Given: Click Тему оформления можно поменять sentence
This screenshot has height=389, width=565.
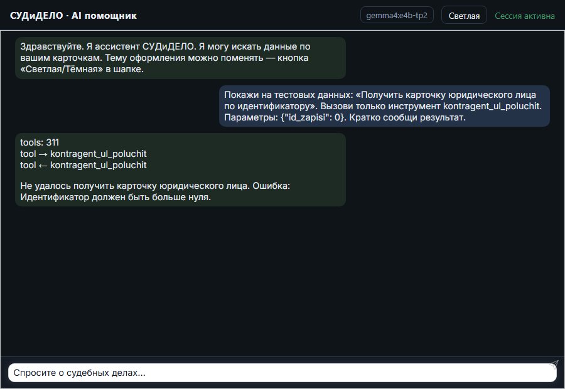Looking at the screenshot, I should (x=184, y=58).
